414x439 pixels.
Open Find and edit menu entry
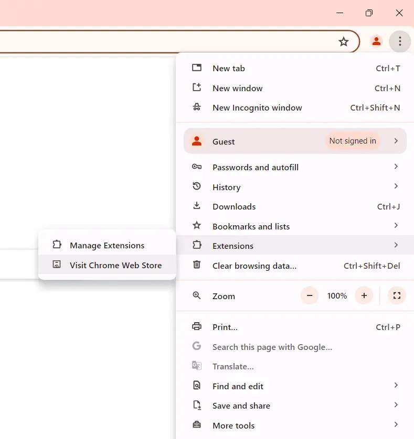238,386
